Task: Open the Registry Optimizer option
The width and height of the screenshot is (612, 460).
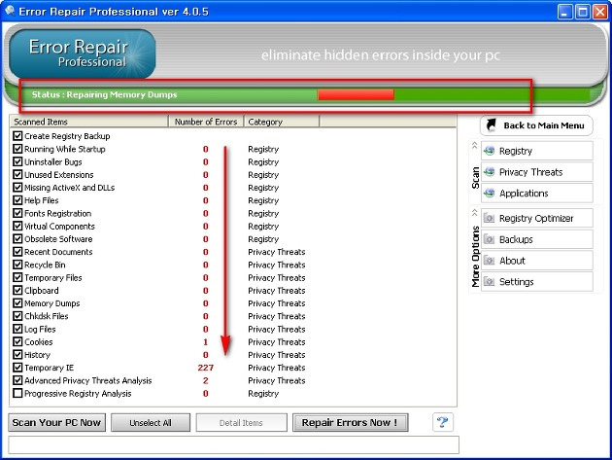Action: point(537,218)
